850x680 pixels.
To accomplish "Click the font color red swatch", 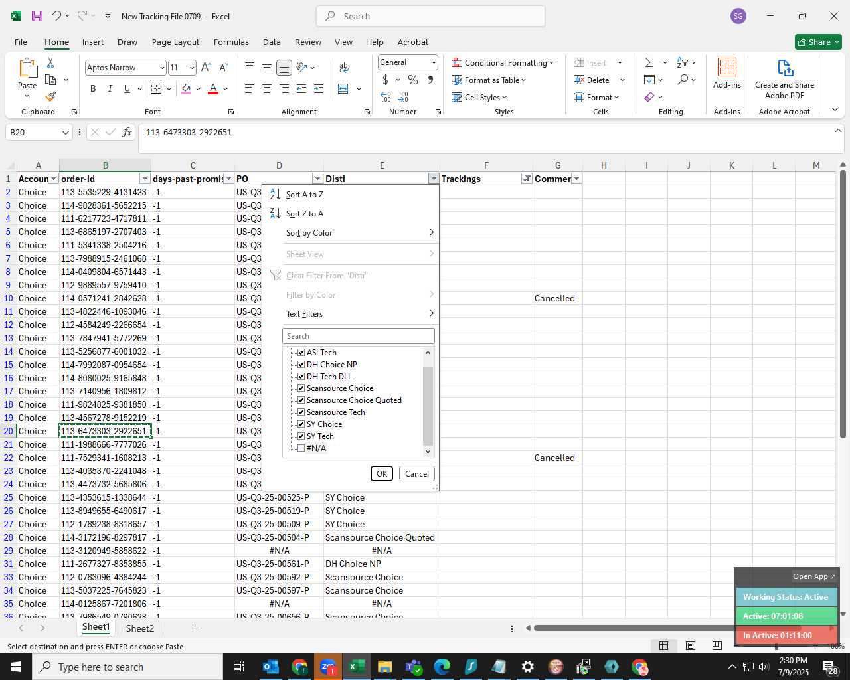I will (x=213, y=88).
